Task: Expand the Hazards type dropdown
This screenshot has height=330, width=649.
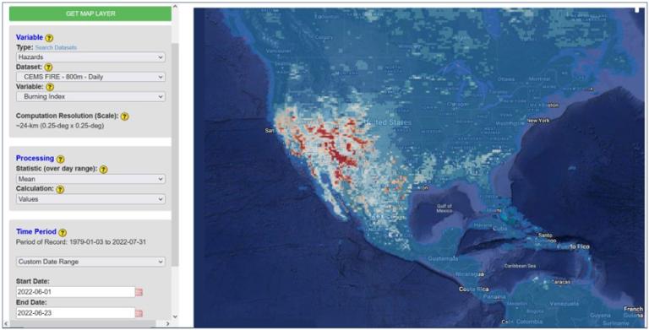Action: tap(90, 57)
